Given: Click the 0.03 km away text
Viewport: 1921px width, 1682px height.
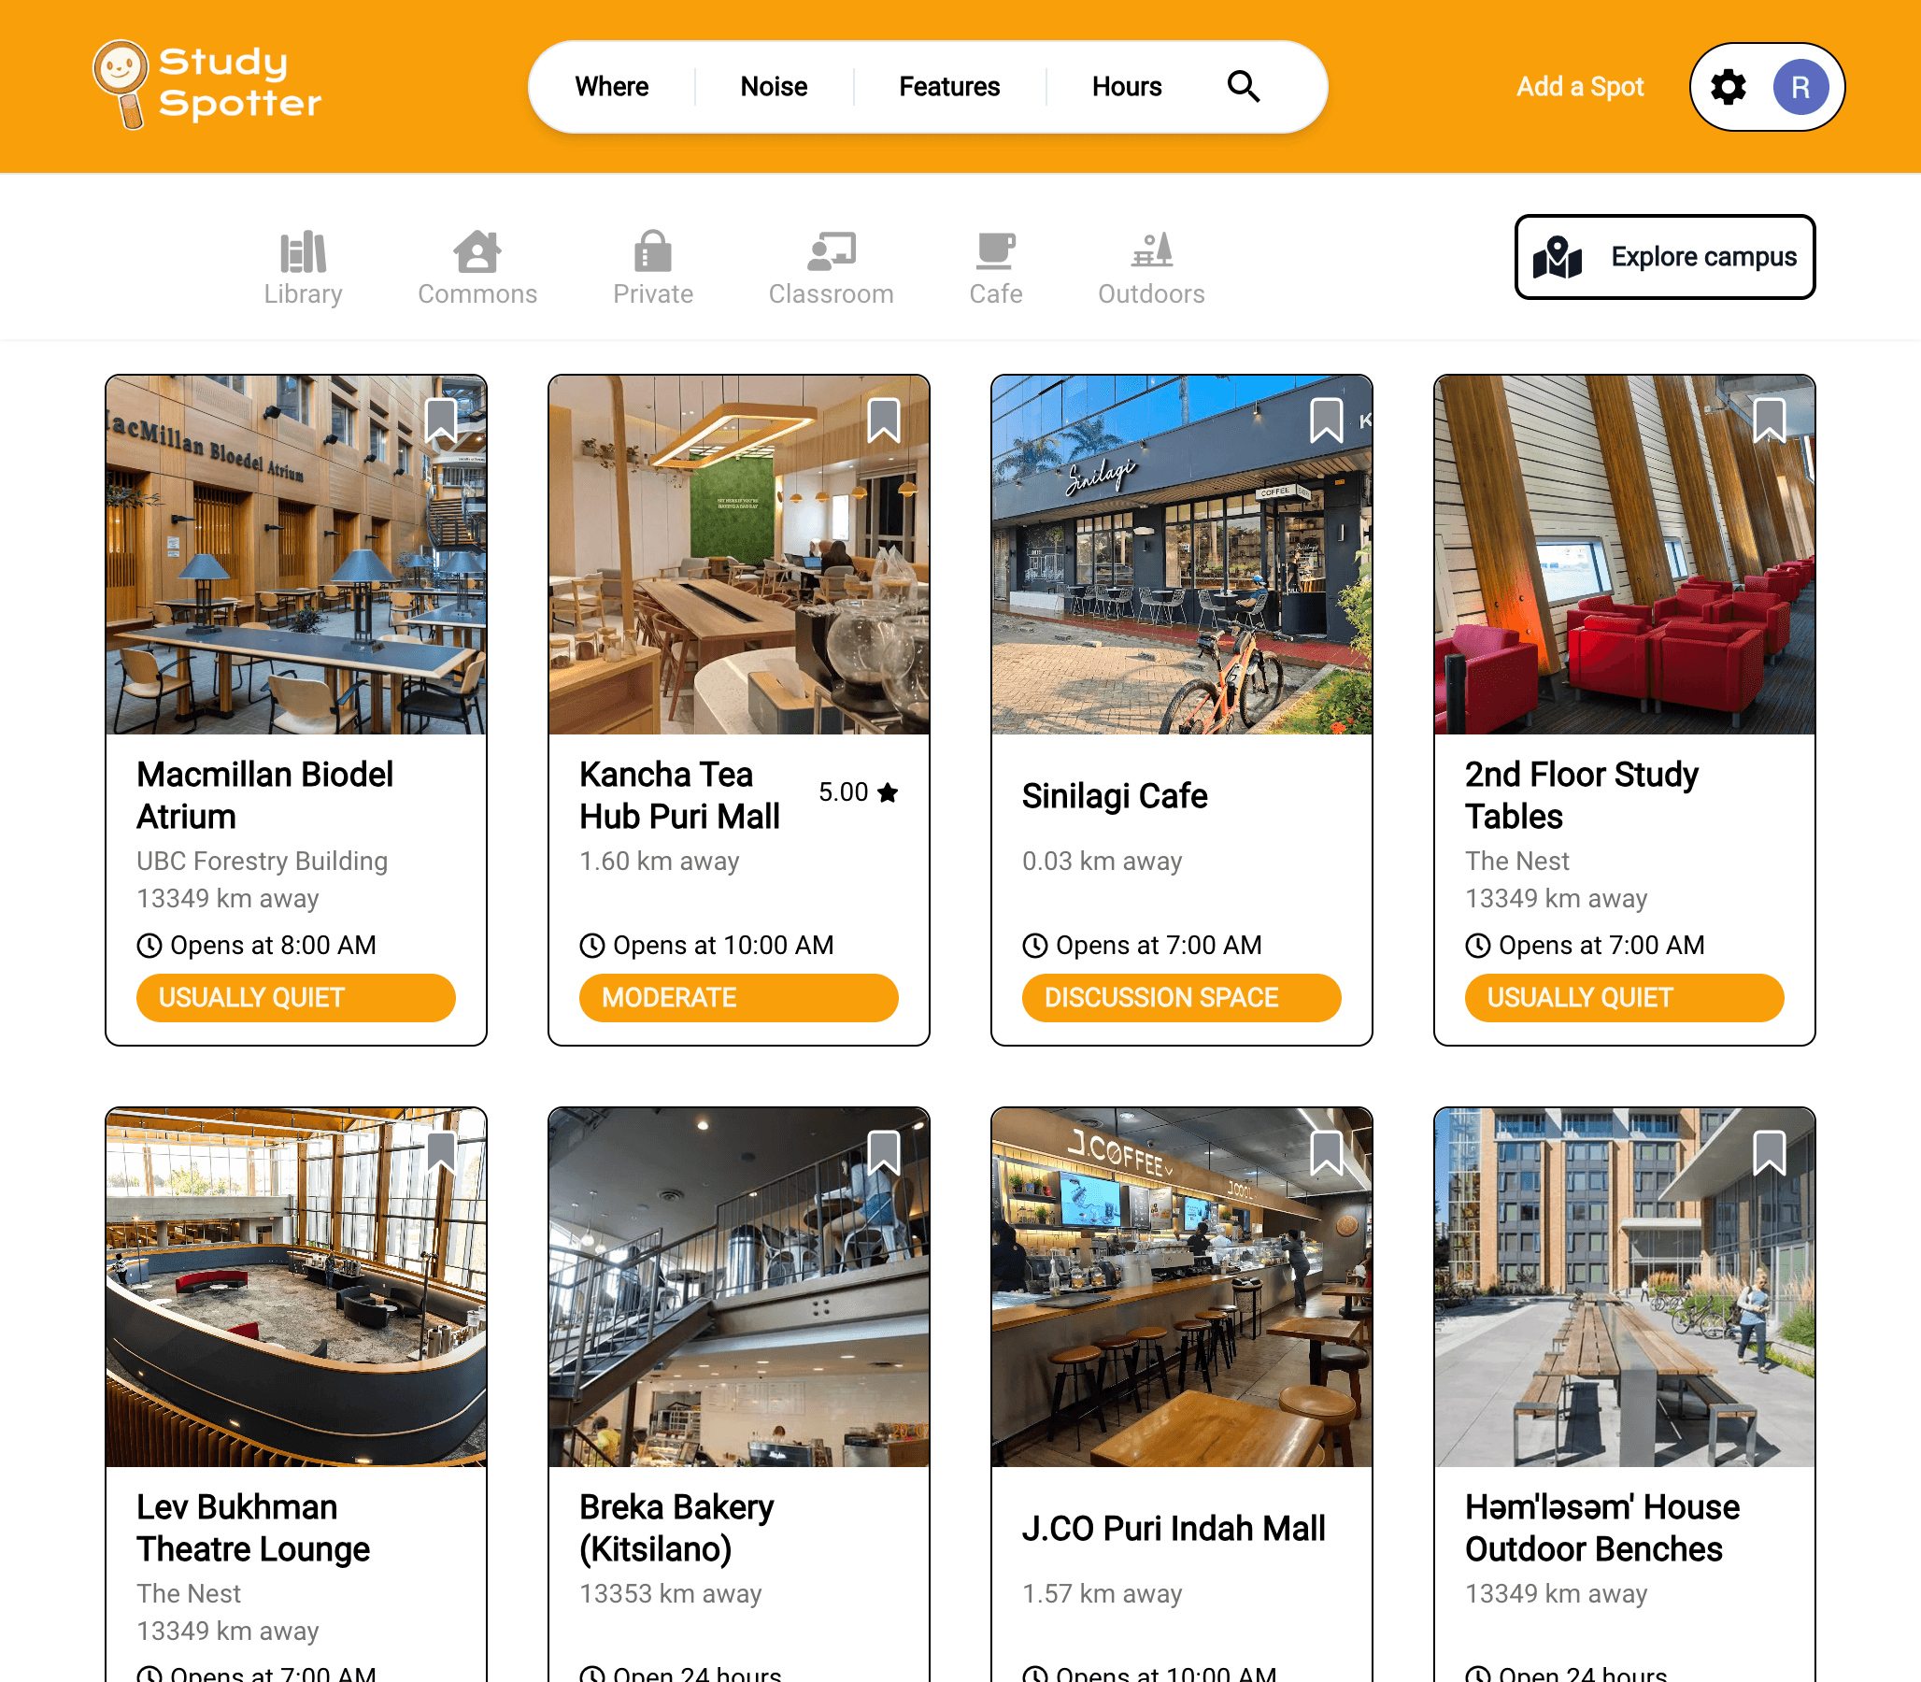Looking at the screenshot, I should coord(1103,861).
